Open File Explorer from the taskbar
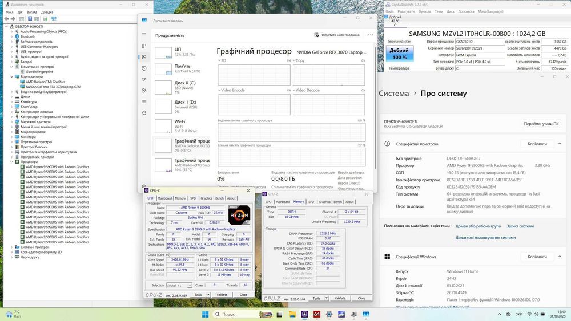Screen dimensions: 571x321 tap(292, 314)
